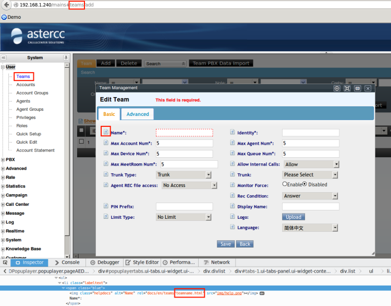
Task: Select Disabled radio for Monitor Force
Action: point(305,184)
